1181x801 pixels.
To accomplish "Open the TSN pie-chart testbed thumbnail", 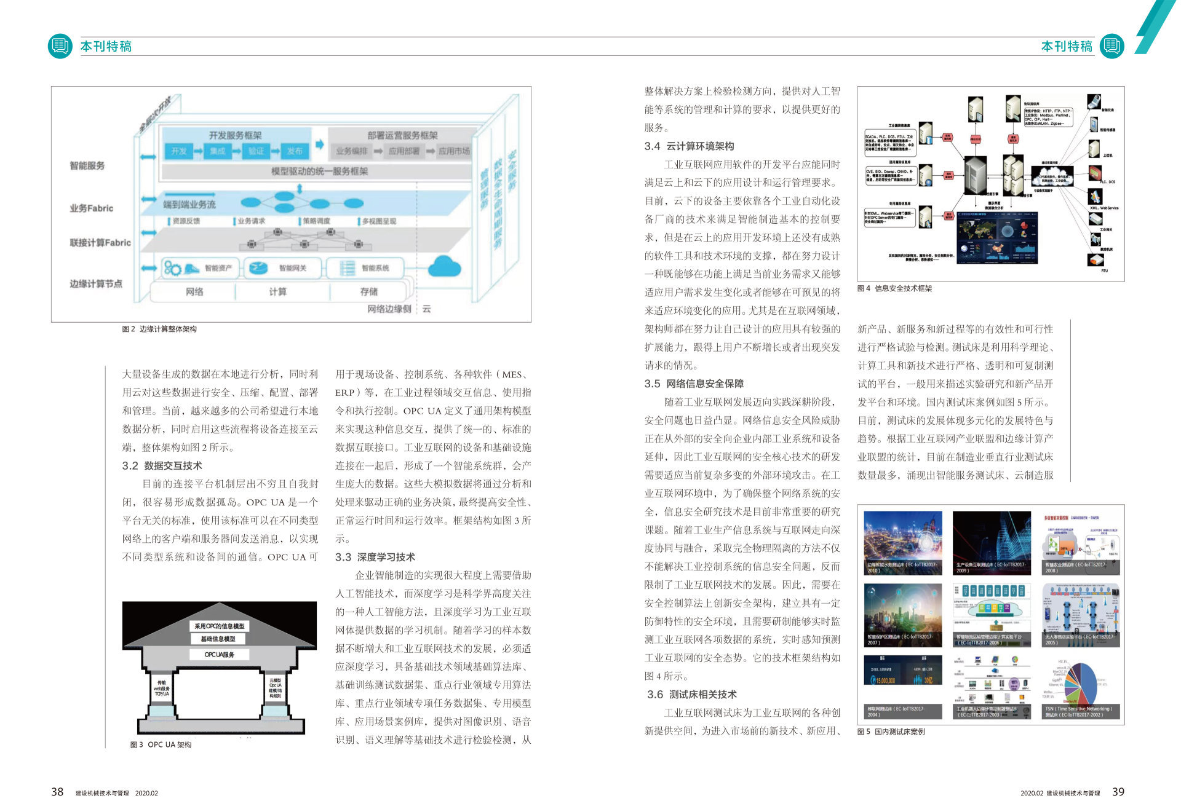I will pos(1081,687).
